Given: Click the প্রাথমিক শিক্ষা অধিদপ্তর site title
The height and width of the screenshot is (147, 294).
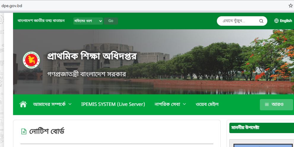Looking at the screenshot, I should [x=92, y=56].
